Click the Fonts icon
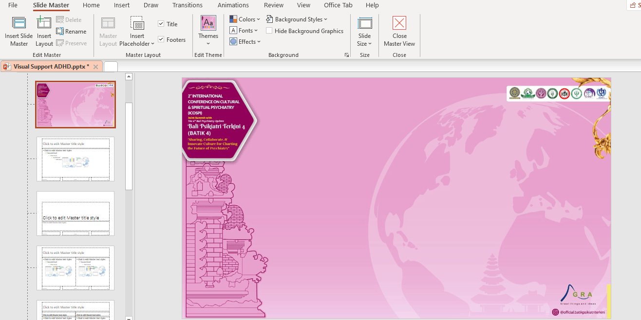The width and height of the screenshot is (641, 320). 233,31
